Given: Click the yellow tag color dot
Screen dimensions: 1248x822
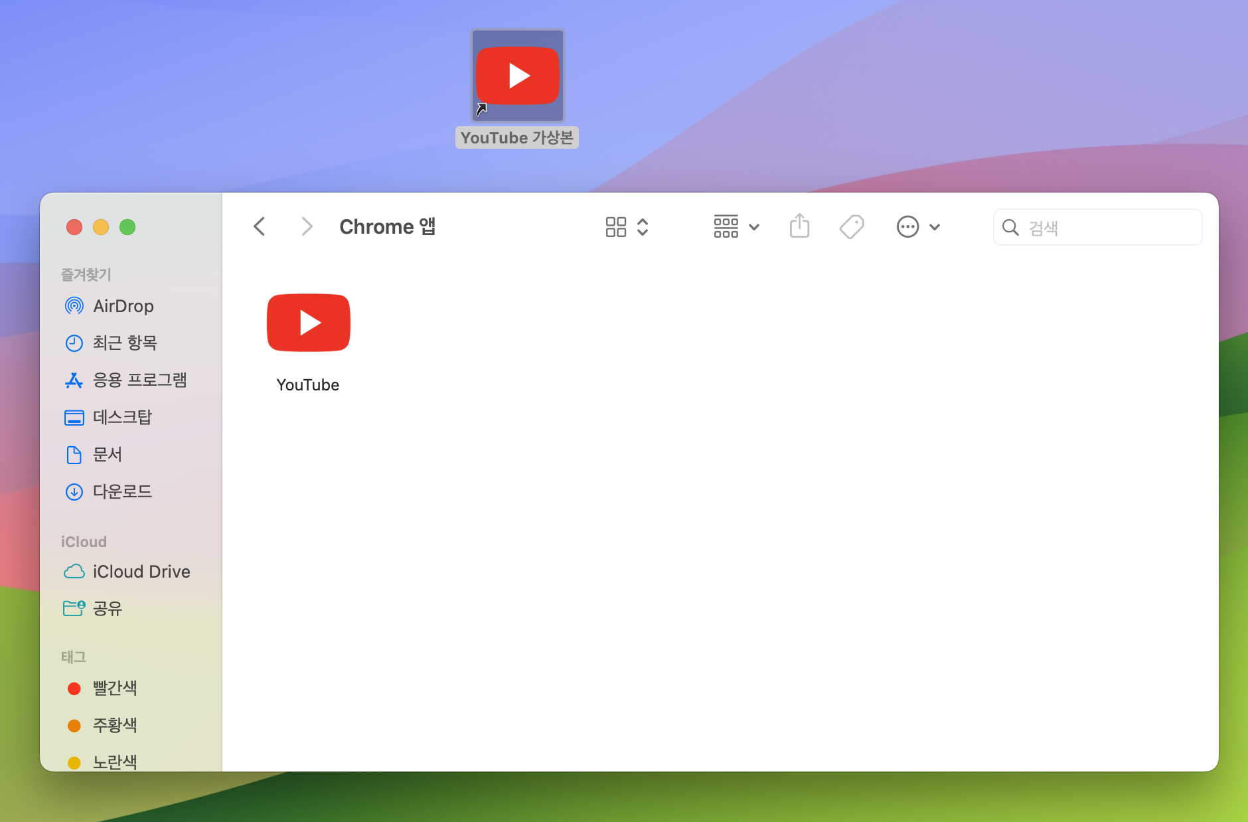Looking at the screenshot, I should click(x=74, y=763).
